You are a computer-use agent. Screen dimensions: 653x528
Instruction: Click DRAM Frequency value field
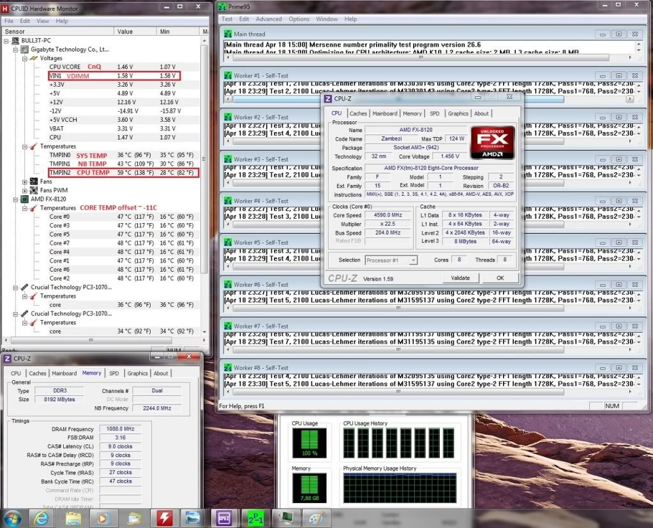[121, 429]
